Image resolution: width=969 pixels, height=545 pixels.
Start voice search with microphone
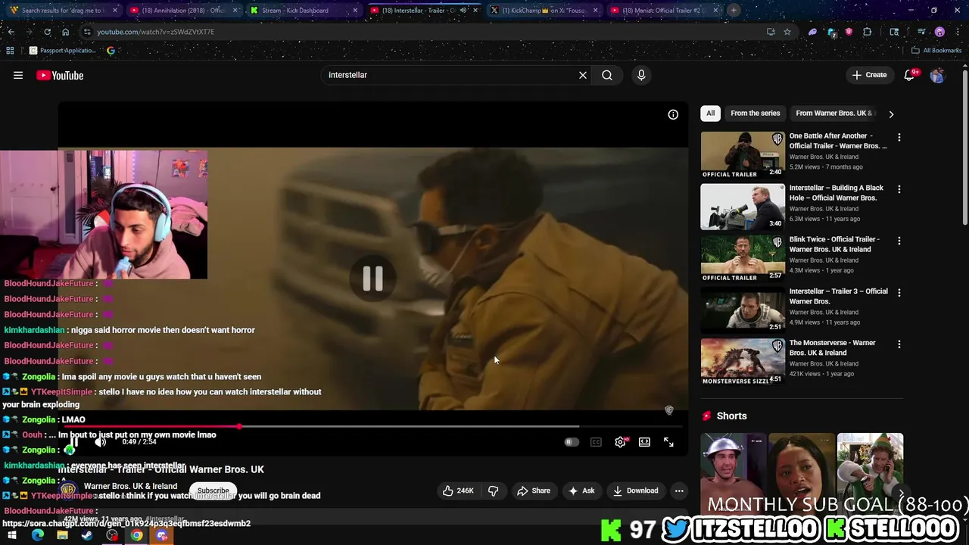(641, 75)
